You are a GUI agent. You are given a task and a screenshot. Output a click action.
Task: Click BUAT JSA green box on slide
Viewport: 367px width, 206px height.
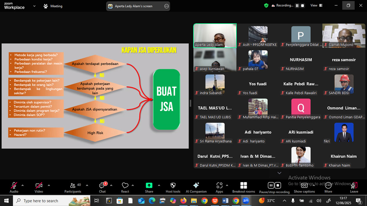coord(166,99)
